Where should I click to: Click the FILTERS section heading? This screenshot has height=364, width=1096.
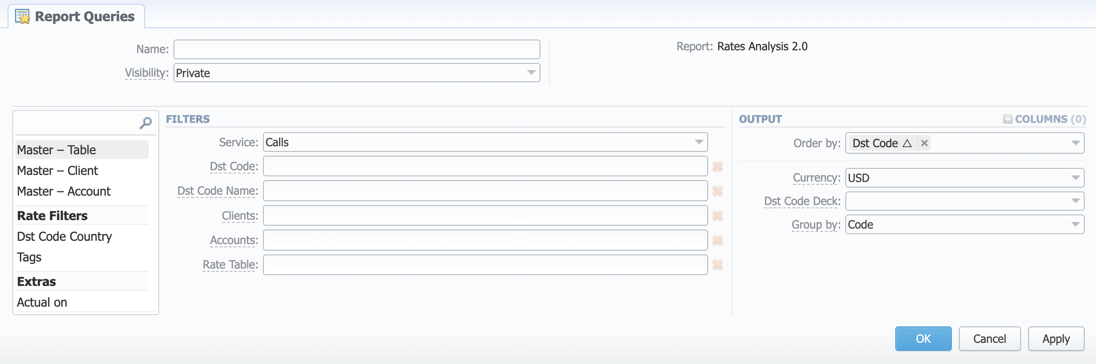[x=188, y=119]
